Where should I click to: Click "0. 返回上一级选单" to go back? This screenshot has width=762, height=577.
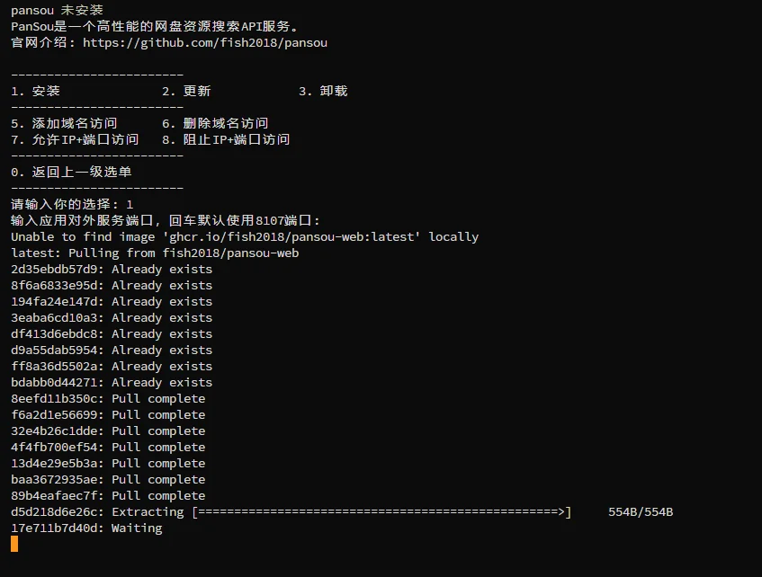(71, 172)
